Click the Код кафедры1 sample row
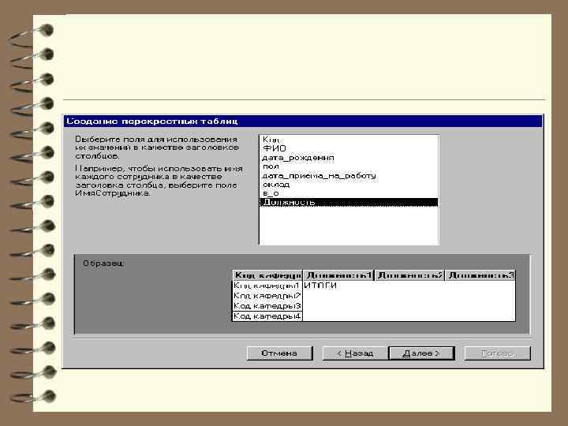Screen dimensions: 568x426 [x=267, y=286]
